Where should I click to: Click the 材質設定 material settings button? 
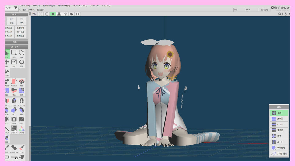coord(21,36)
